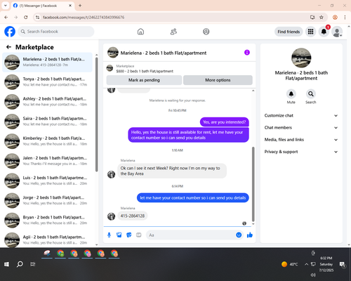
Task: Click Mark as pending button
Action: coord(144,80)
